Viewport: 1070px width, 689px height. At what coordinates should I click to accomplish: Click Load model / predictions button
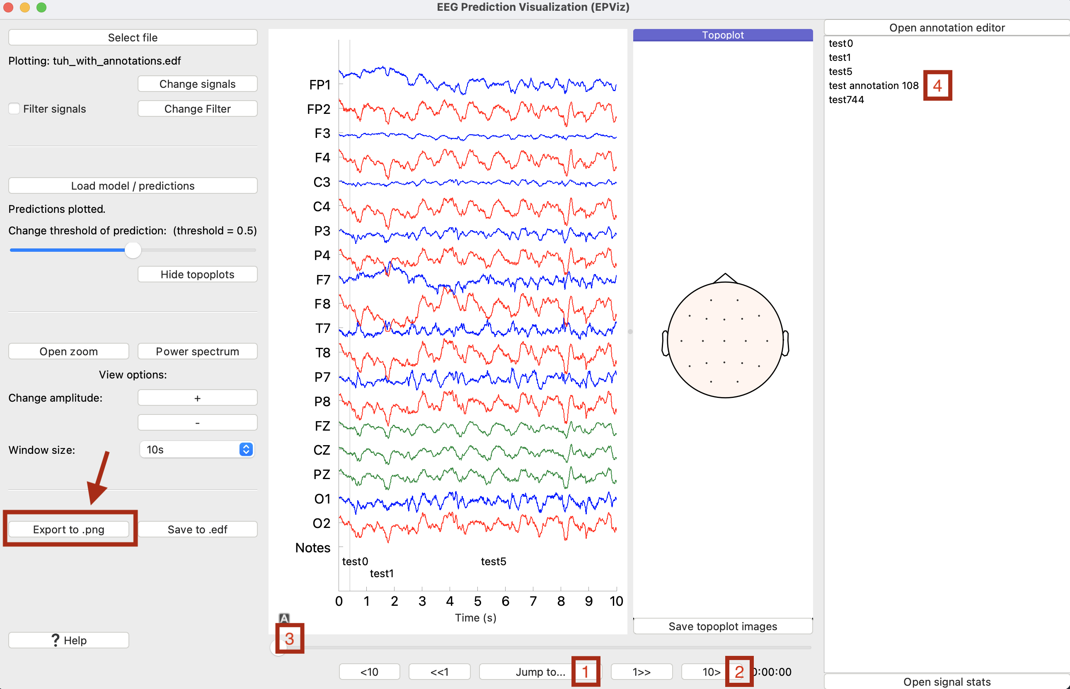click(133, 185)
